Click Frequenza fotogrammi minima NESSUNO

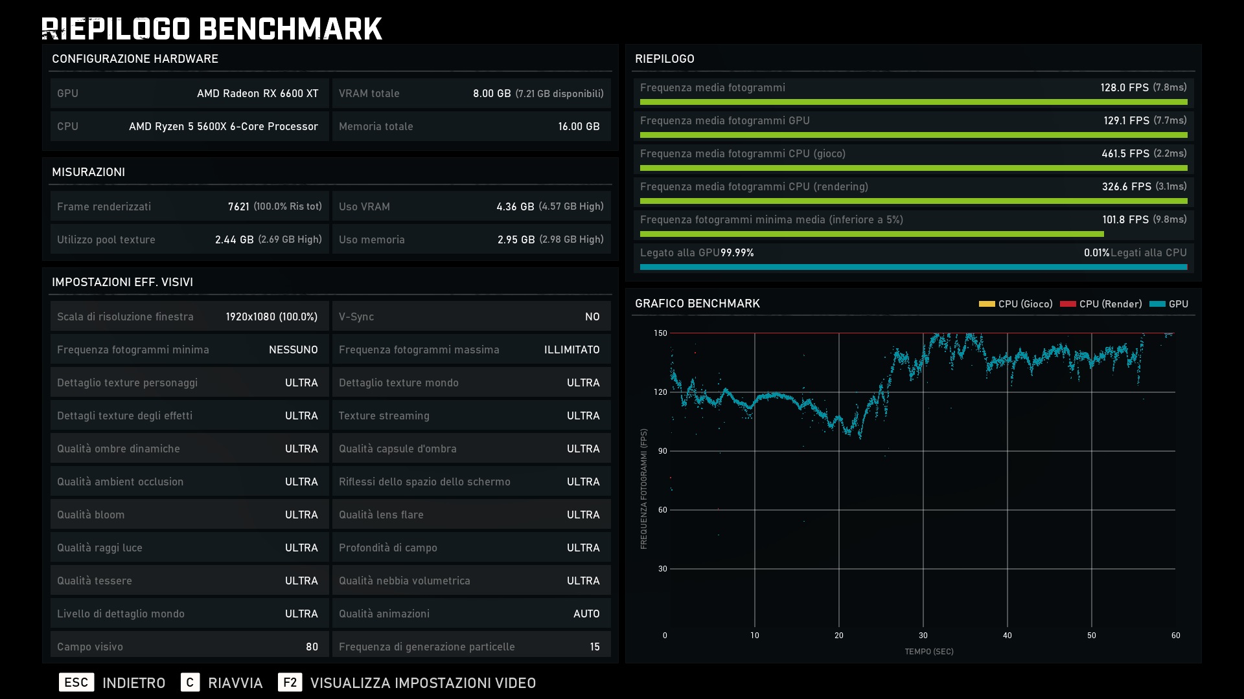190,349
